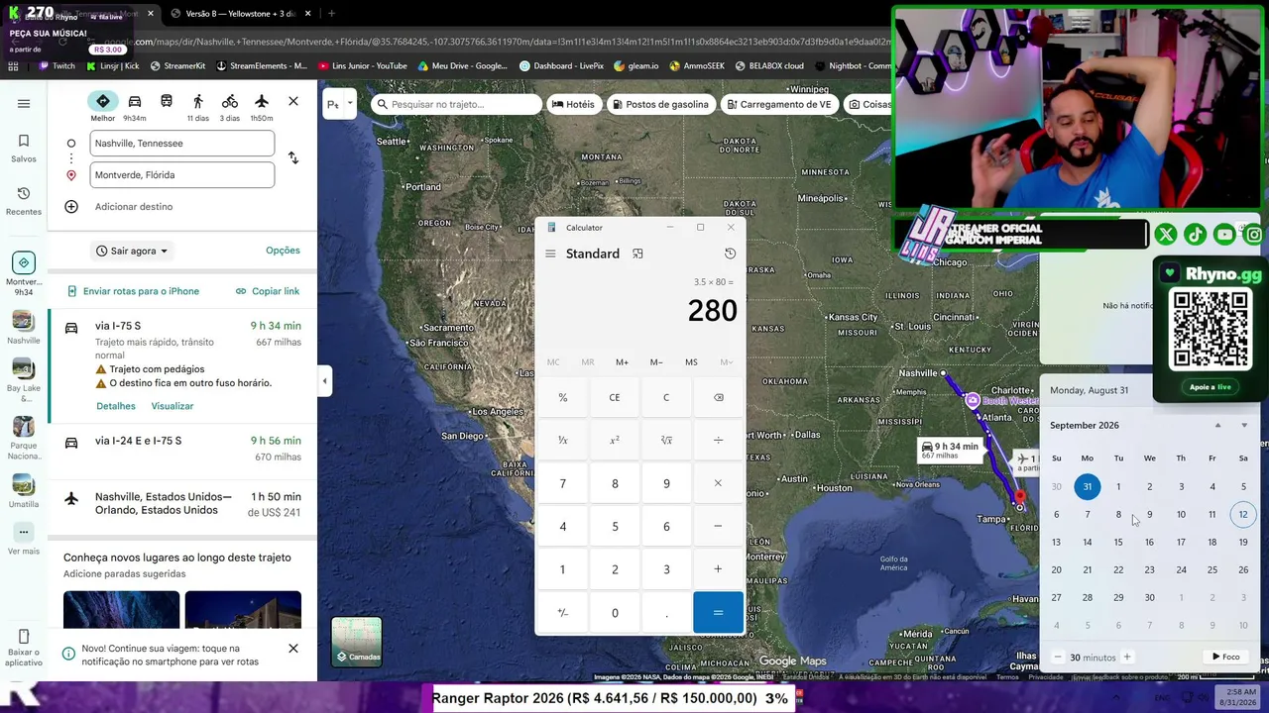Swap origin and destination

[293, 158]
